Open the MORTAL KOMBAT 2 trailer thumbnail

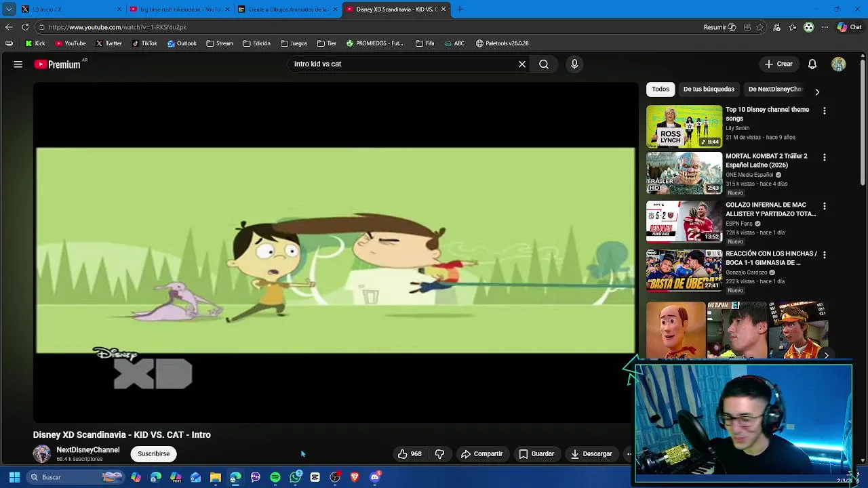[684, 173]
